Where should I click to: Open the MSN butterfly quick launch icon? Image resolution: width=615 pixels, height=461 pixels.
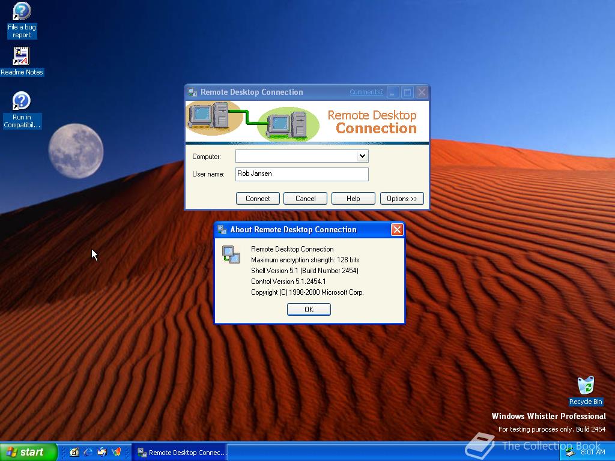point(117,452)
